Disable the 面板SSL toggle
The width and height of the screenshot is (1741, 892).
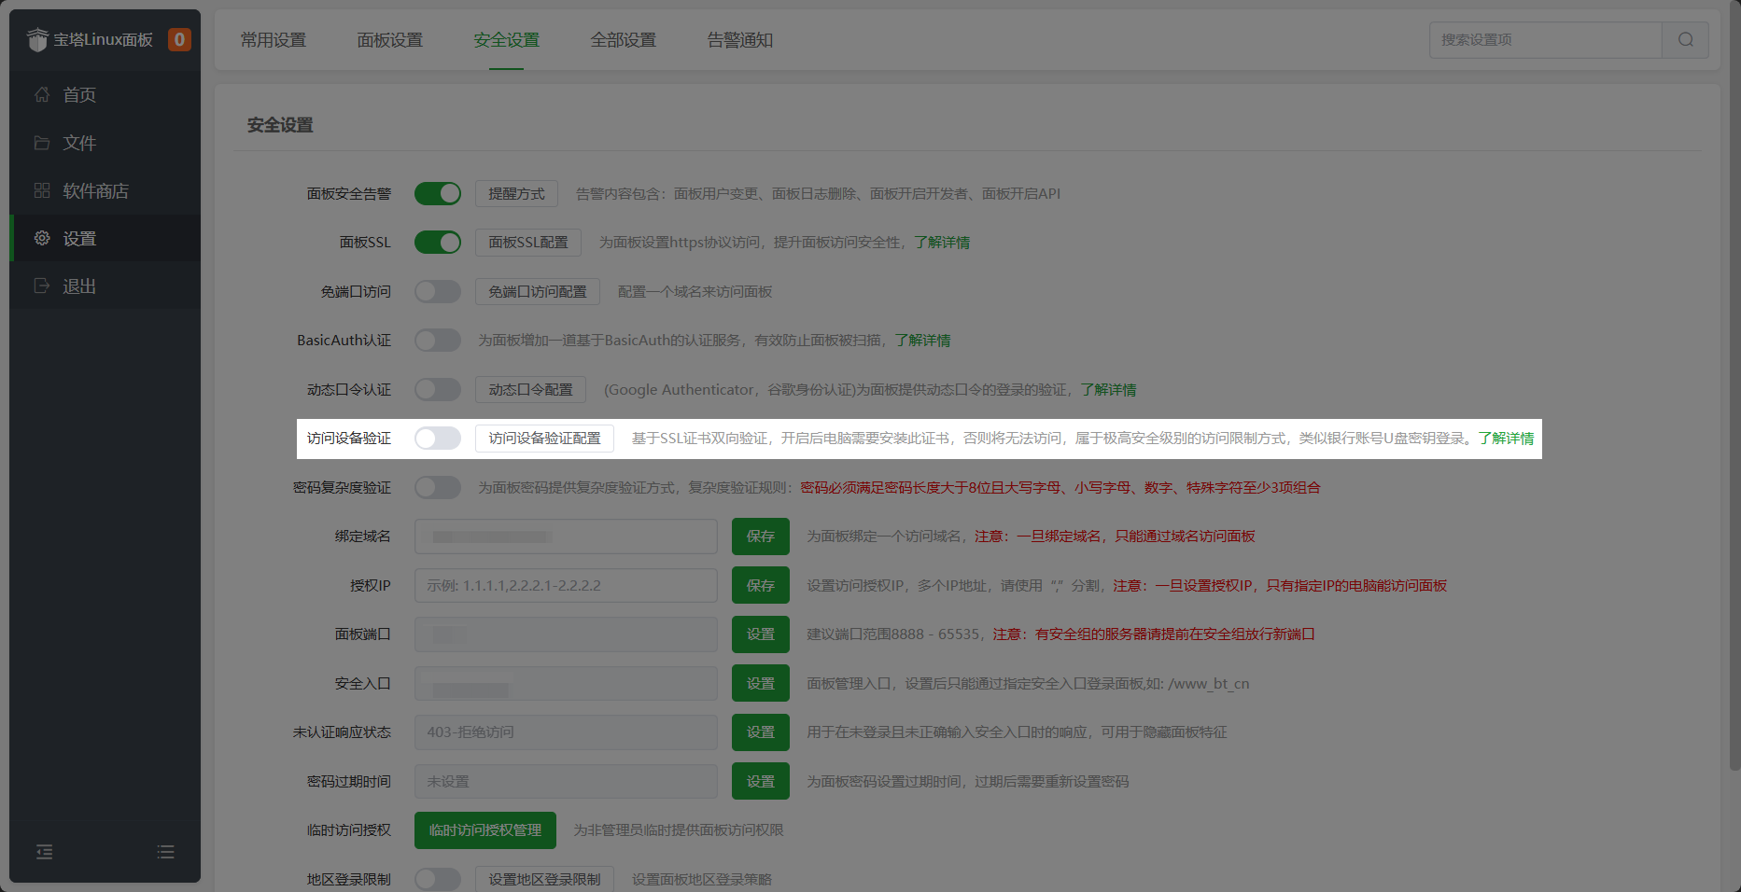438,242
